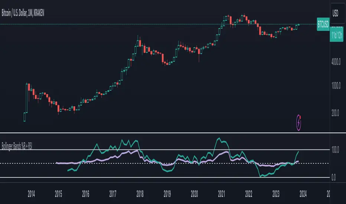The height and width of the screenshot is (204, 346).
Task: Open the Bollinger Bands %B + RSI legend
Action: coord(17,146)
